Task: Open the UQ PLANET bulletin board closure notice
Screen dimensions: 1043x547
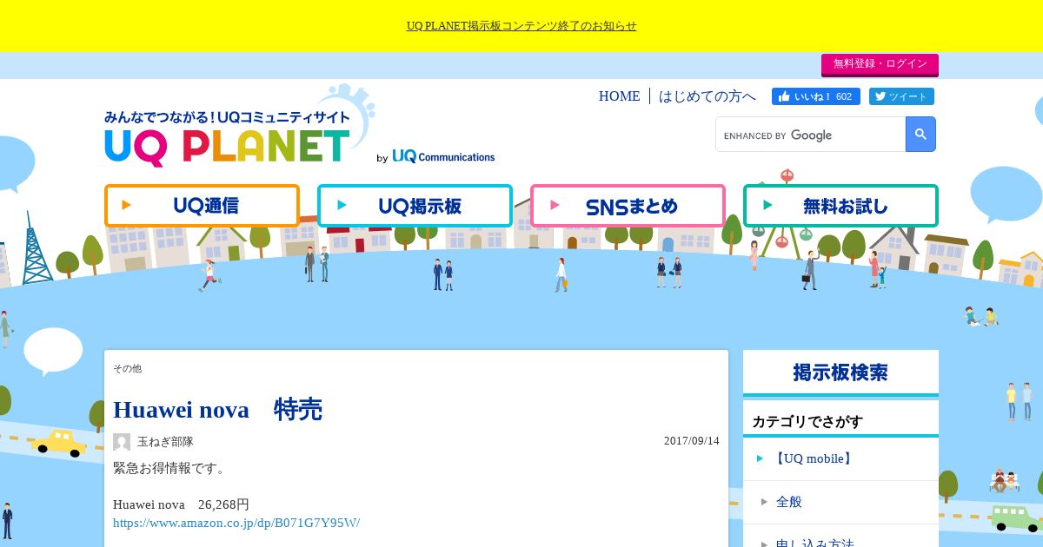Action: (521, 26)
